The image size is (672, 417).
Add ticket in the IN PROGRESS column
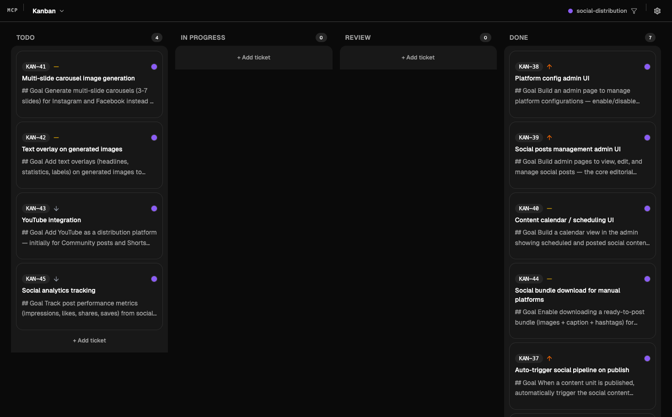(x=254, y=58)
